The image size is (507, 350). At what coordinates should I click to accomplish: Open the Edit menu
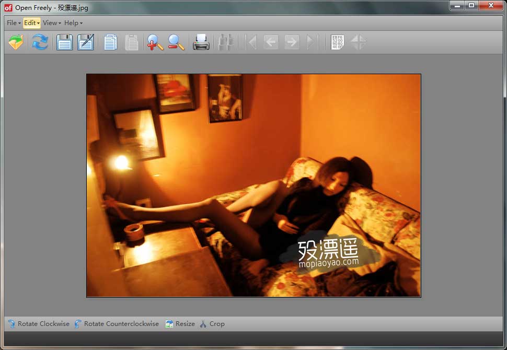pyautogui.click(x=32, y=23)
